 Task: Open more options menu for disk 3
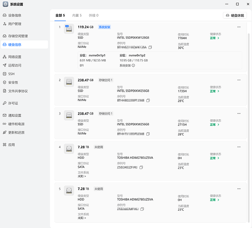pyautogui.click(x=239, y=114)
